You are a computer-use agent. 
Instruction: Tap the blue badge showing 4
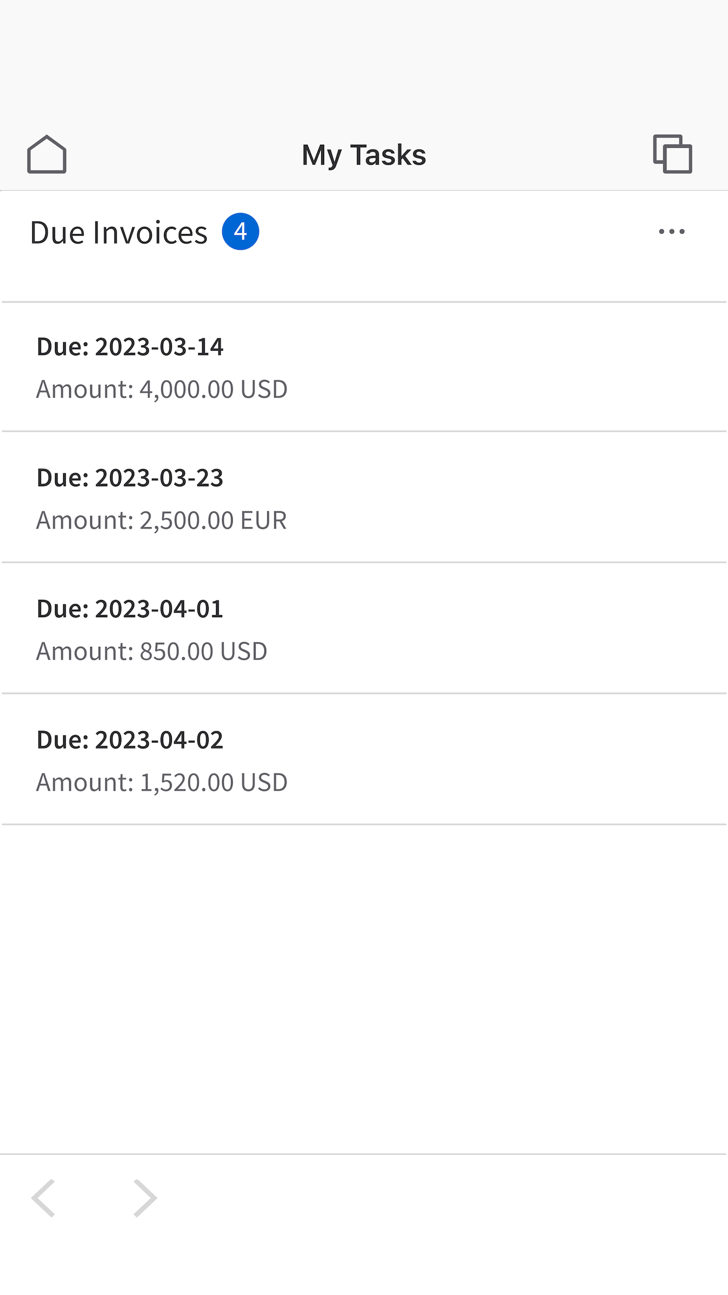[x=240, y=232]
